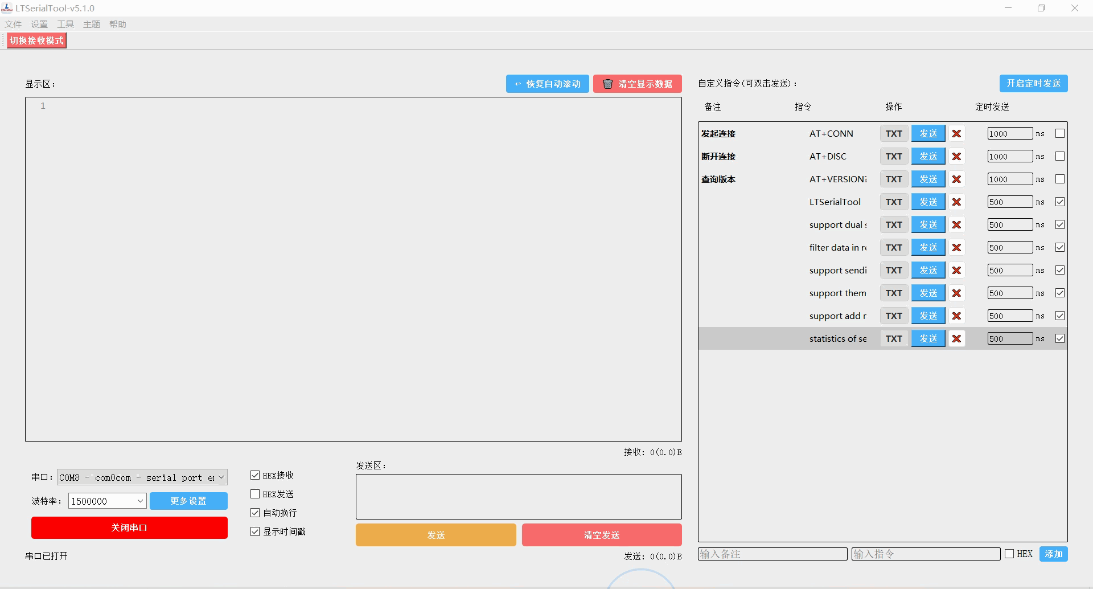This screenshot has height=589, width=1093.
Task: Open the 工具 menu
Action: (x=65, y=24)
